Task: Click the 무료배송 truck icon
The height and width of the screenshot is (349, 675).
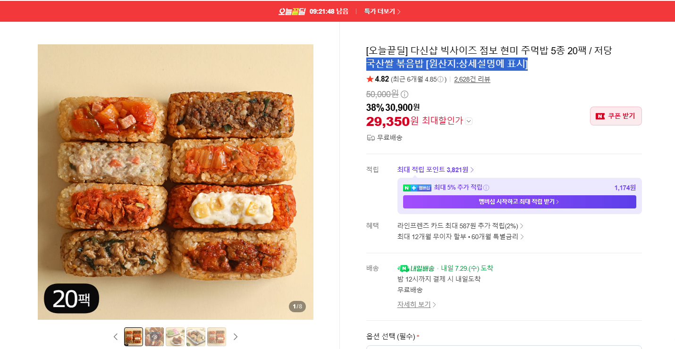Action: point(371,138)
